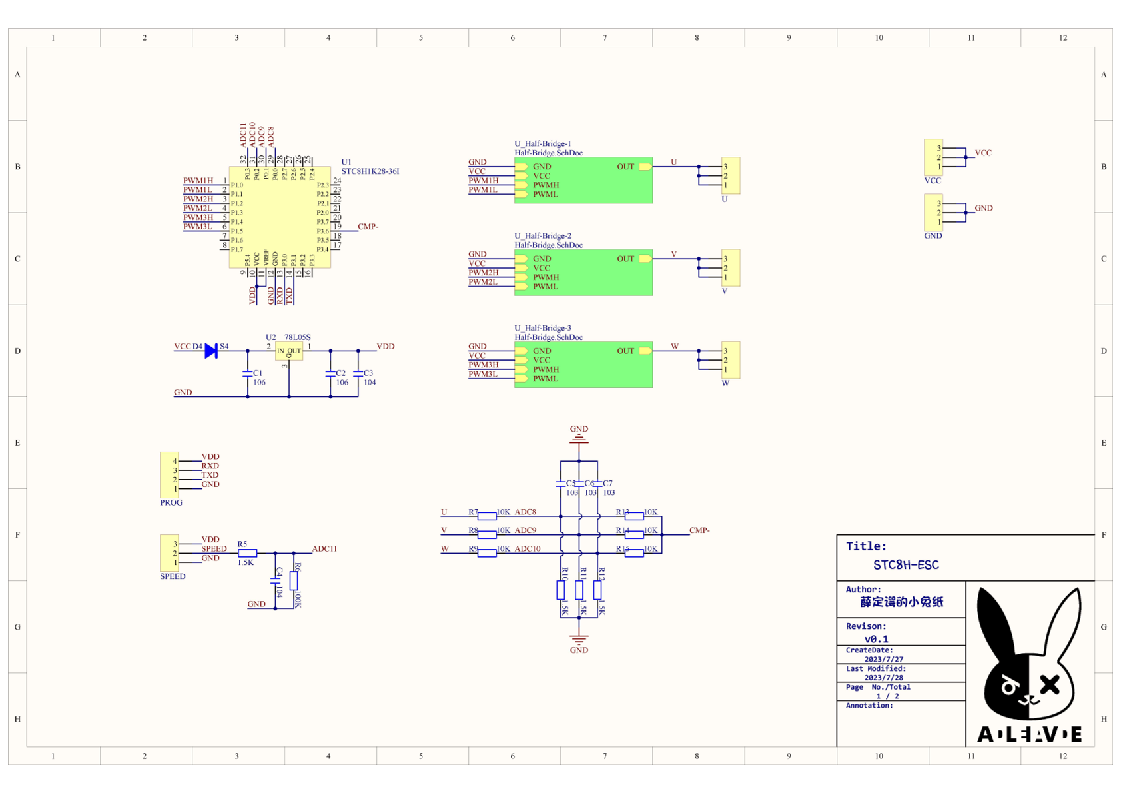Click the C4 104 capacitor symbol
The width and height of the screenshot is (1121, 793).
[275, 580]
